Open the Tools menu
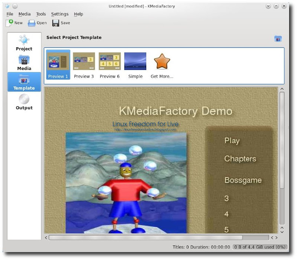 point(41,14)
